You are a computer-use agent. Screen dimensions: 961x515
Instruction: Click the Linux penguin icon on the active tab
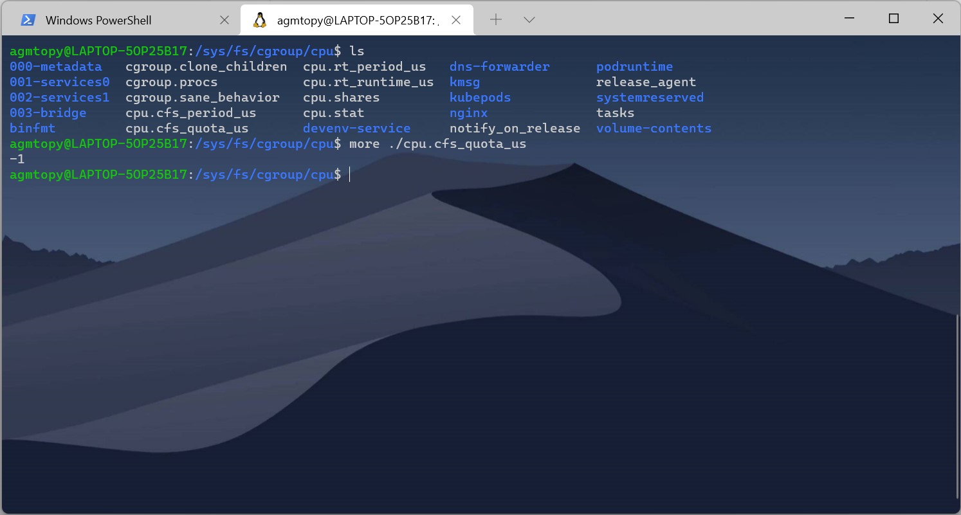[260, 20]
